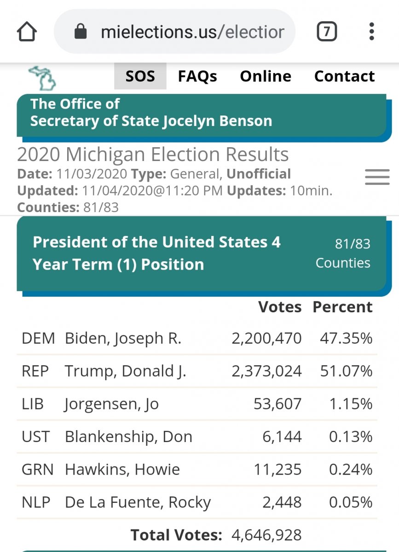Open the hamburger menu for election results

pyautogui.click(x=377, y=177)
